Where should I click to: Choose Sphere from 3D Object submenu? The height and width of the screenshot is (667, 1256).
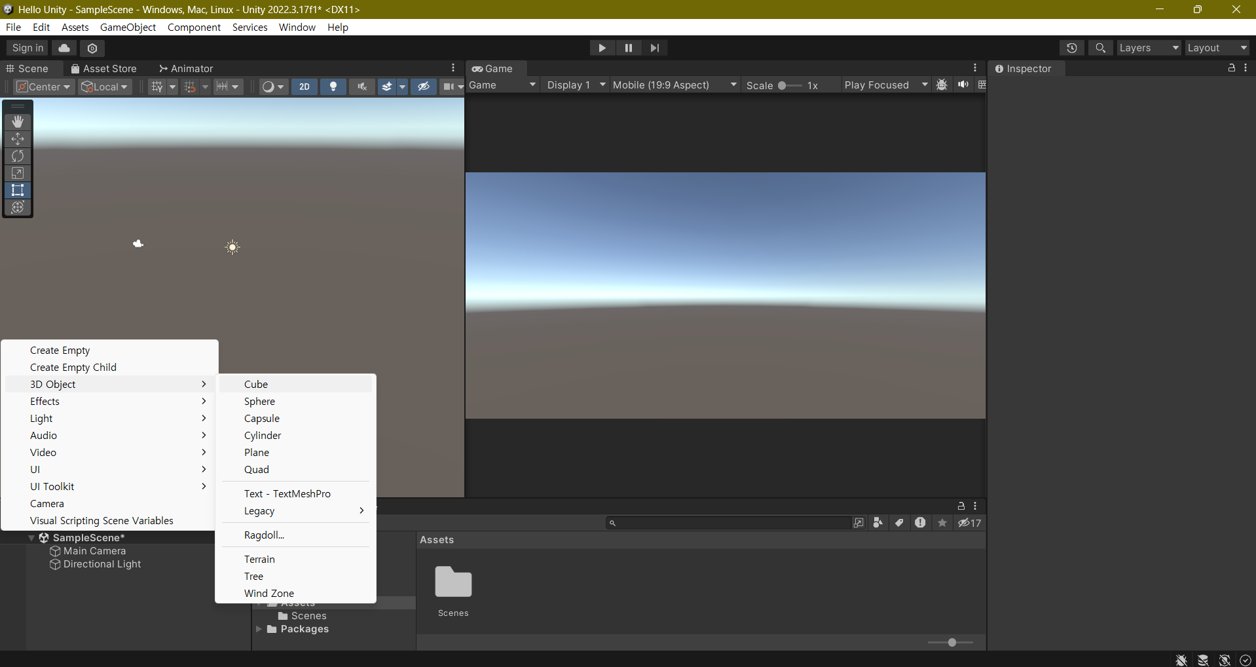[x=295, y=402]
